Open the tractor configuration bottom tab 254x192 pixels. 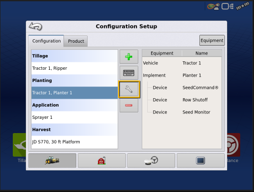(52, 161)
